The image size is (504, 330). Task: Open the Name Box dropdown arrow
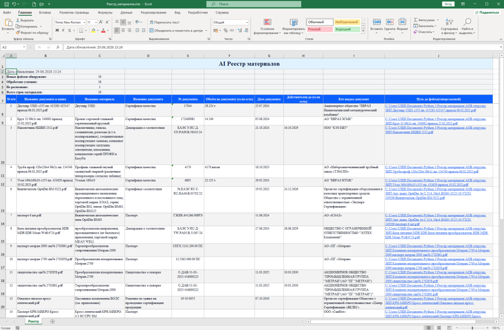[x=24, y=47]
